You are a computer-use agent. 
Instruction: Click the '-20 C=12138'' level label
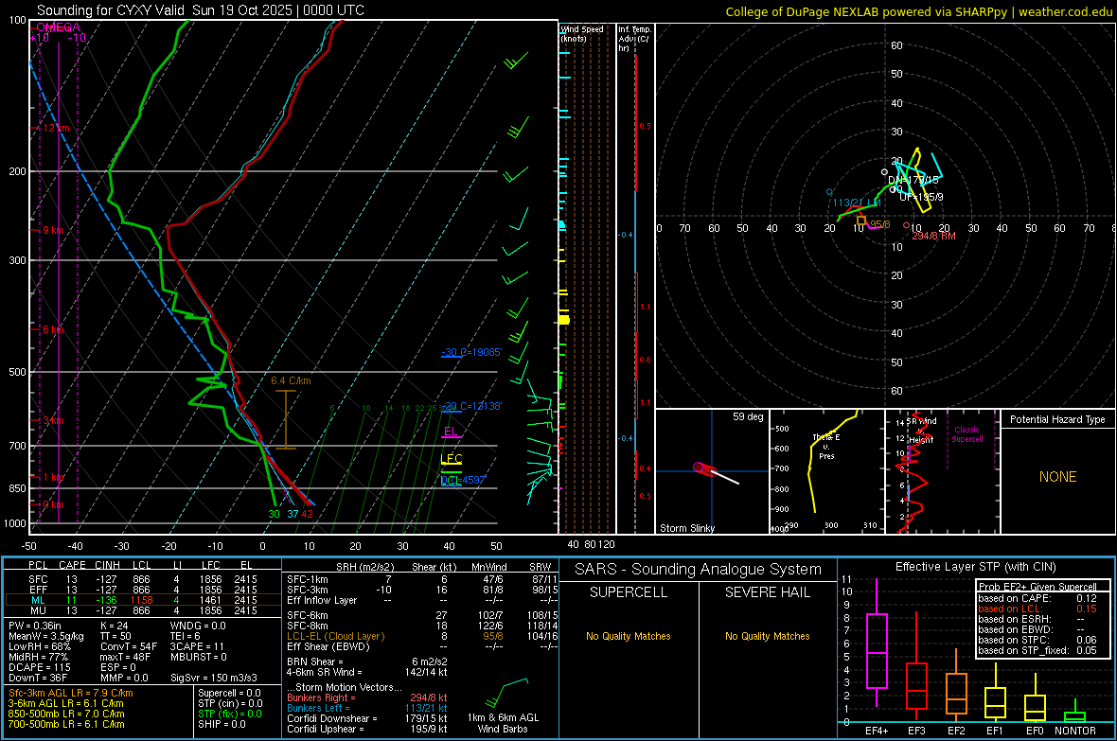pyautogui.click(x=471, y=406)
